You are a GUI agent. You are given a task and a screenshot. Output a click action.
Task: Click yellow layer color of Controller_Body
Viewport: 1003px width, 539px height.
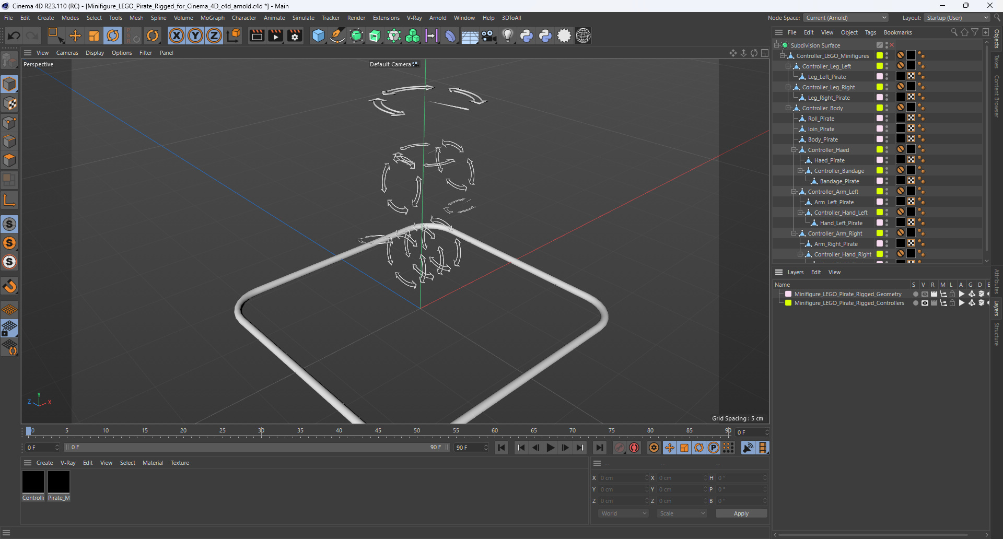pos(880,108)
